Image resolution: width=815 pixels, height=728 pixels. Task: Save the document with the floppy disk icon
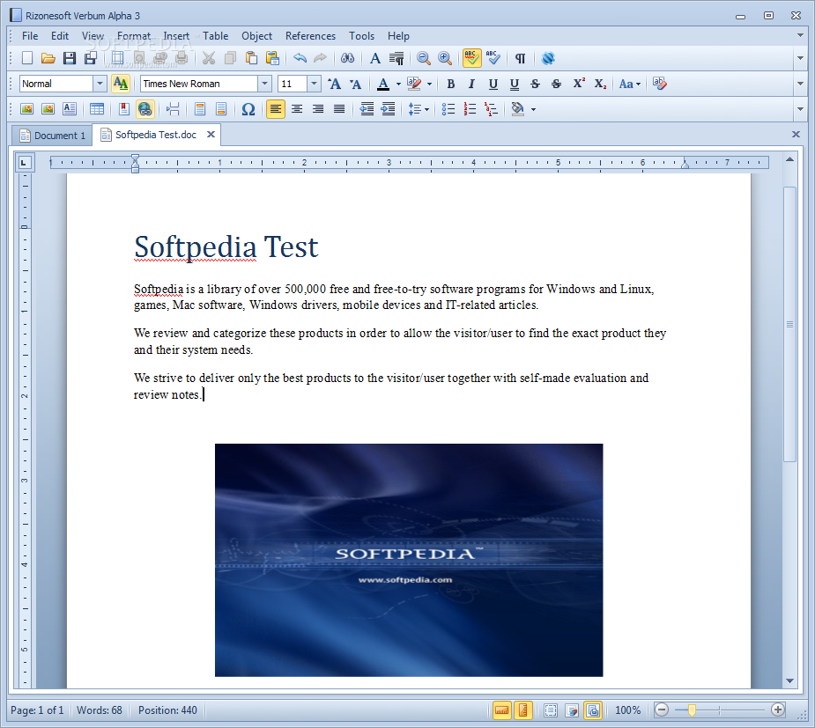pos(70,58)
